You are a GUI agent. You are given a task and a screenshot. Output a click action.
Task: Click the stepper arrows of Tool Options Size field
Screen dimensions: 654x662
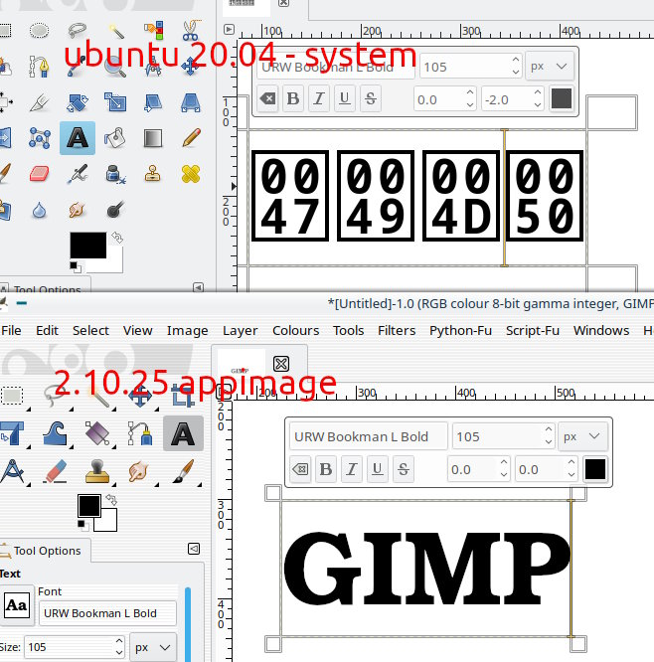(x=119, y=647)
